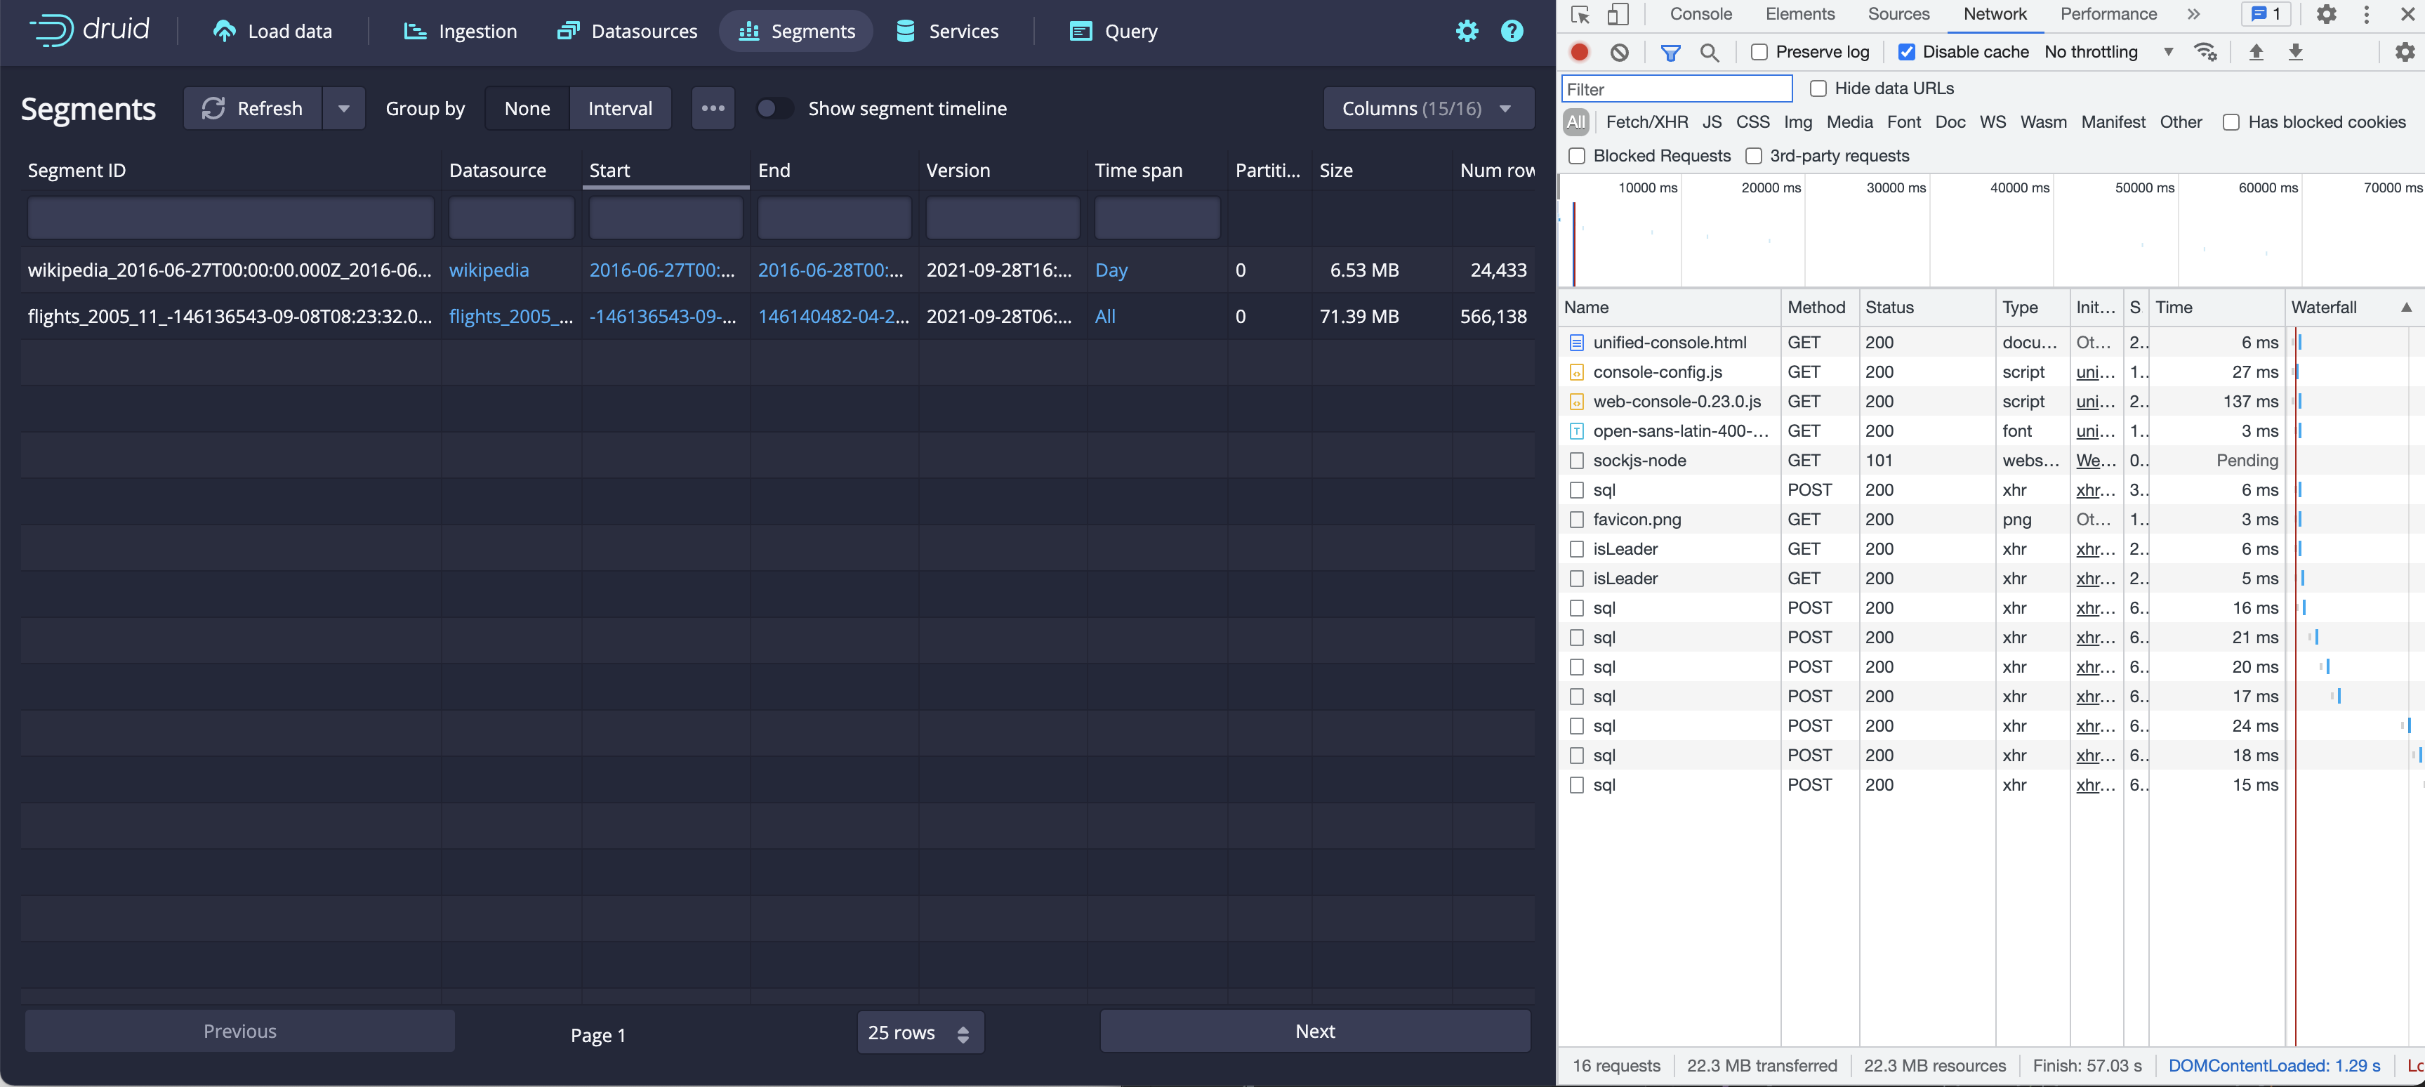Check Hide data URLs option
The width and height of the screenshot is (2425, 1087).
1818,88
